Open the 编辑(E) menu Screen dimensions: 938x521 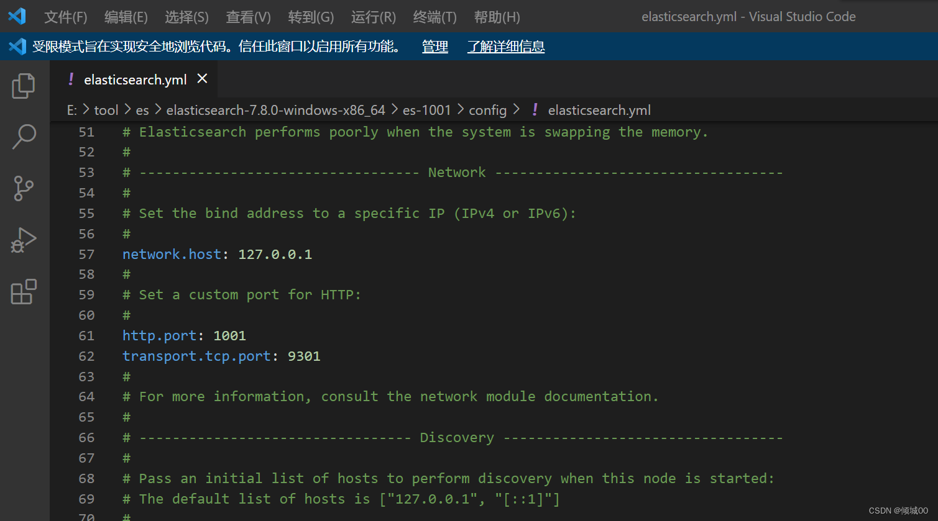[x=126, y=17]
